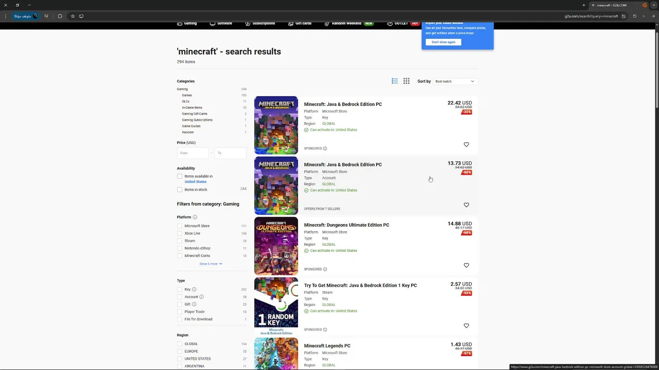Check the Player Trade type filter

pyautogui.click(x=180, y=311)
